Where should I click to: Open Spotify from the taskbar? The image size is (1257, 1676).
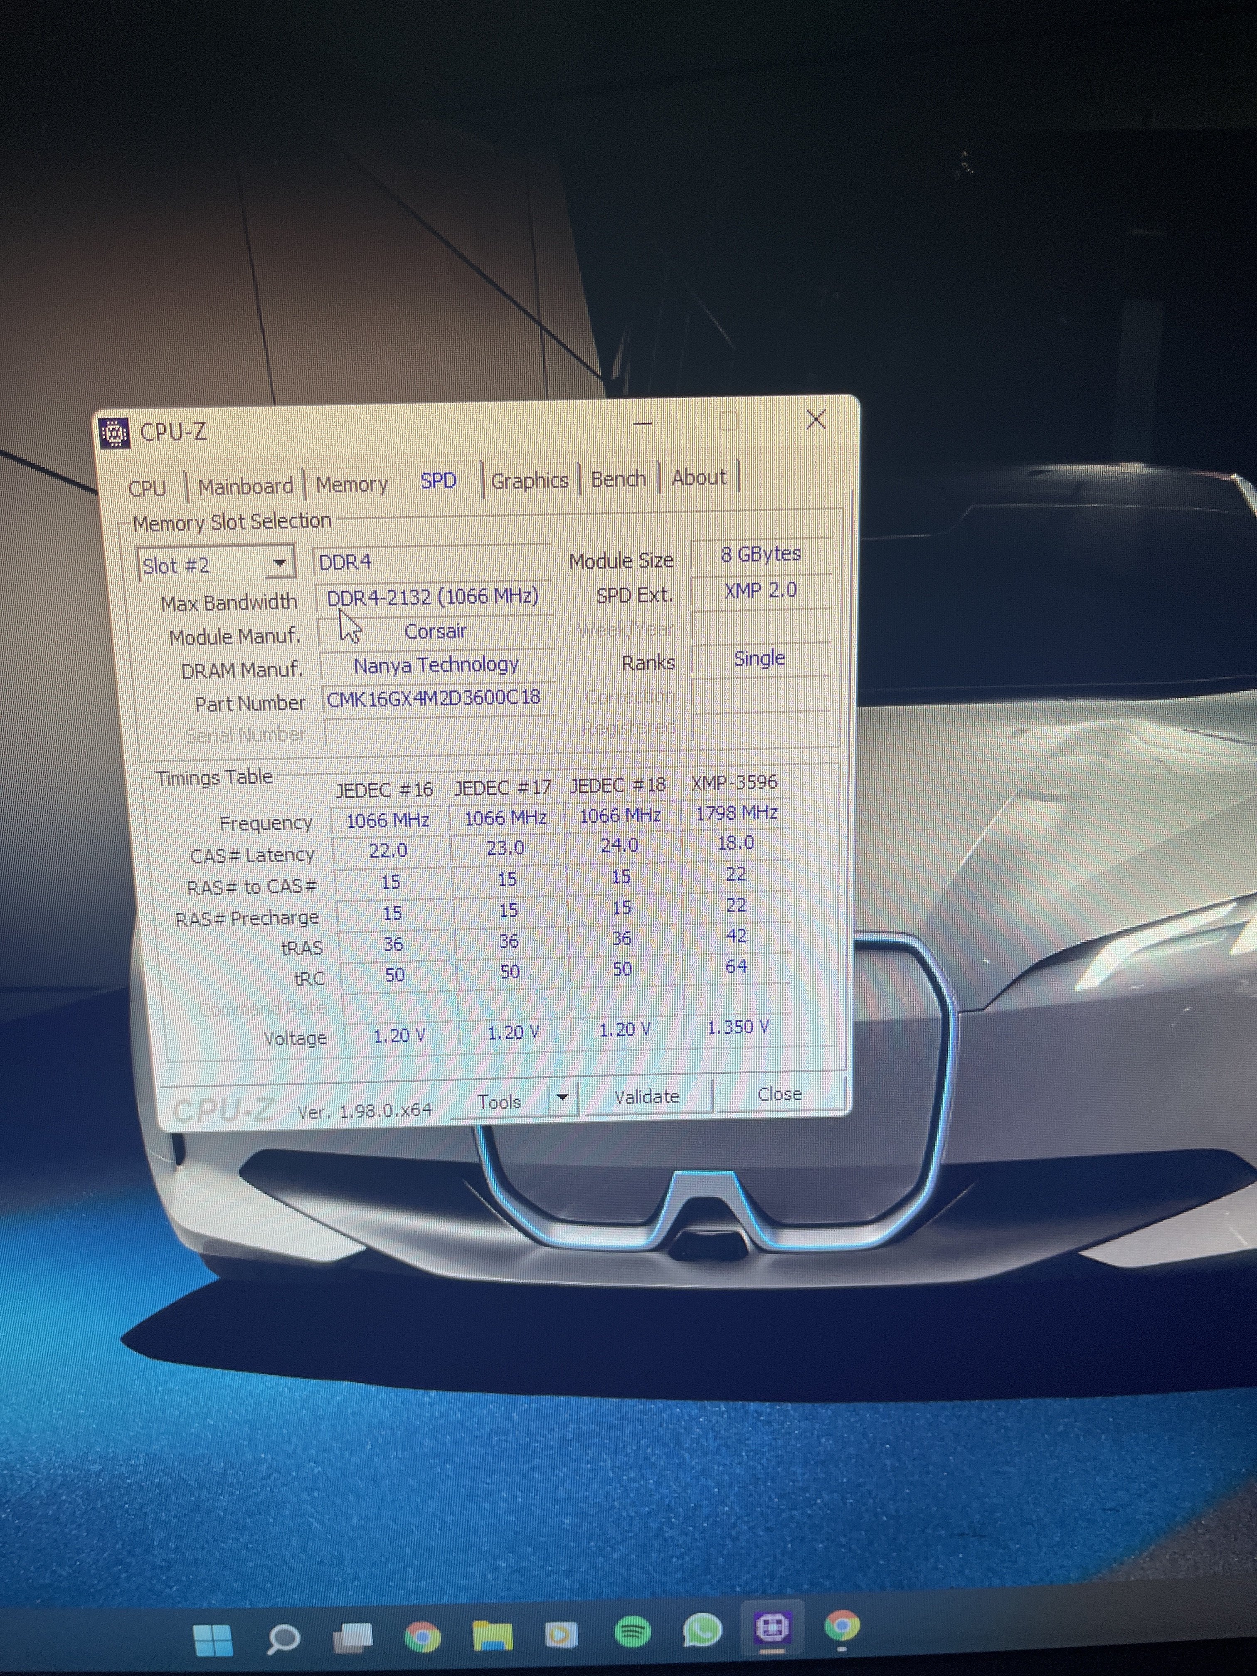click(632, 1631)
